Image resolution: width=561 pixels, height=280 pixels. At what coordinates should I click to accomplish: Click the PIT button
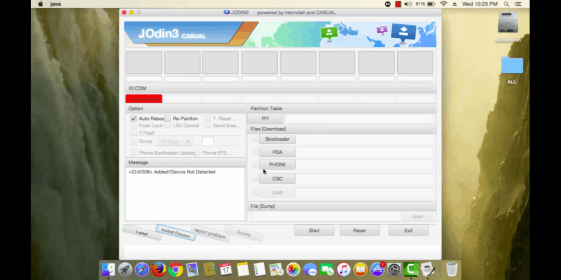coord(266,119)
